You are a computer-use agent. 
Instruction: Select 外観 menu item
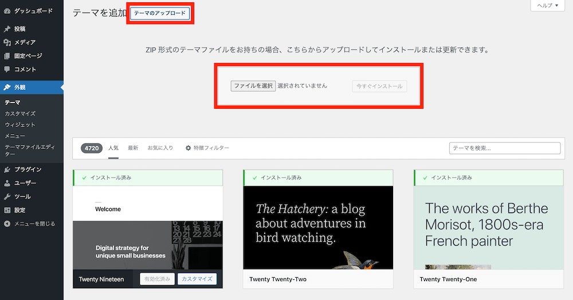pyautogui.click(x=32, y=87)
